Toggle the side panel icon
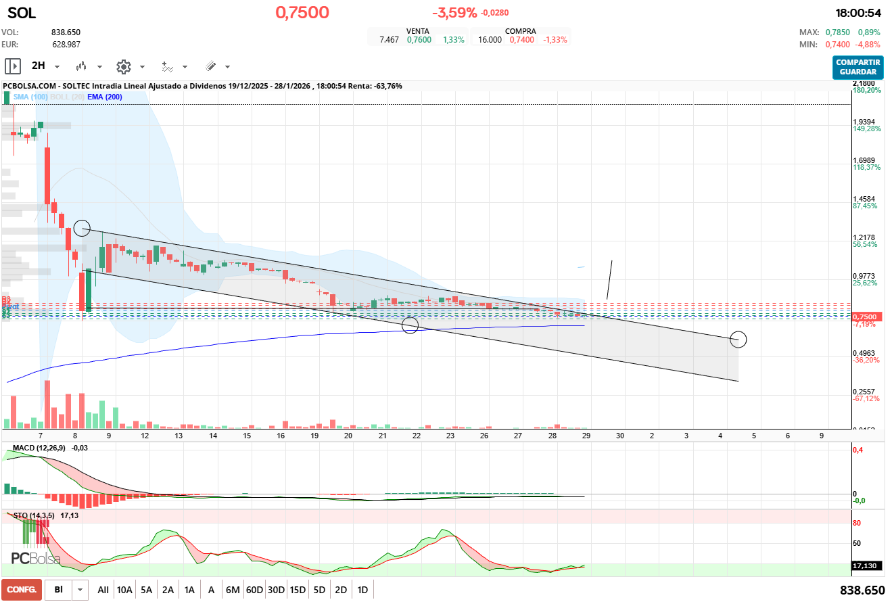 [x=13, y=66]
